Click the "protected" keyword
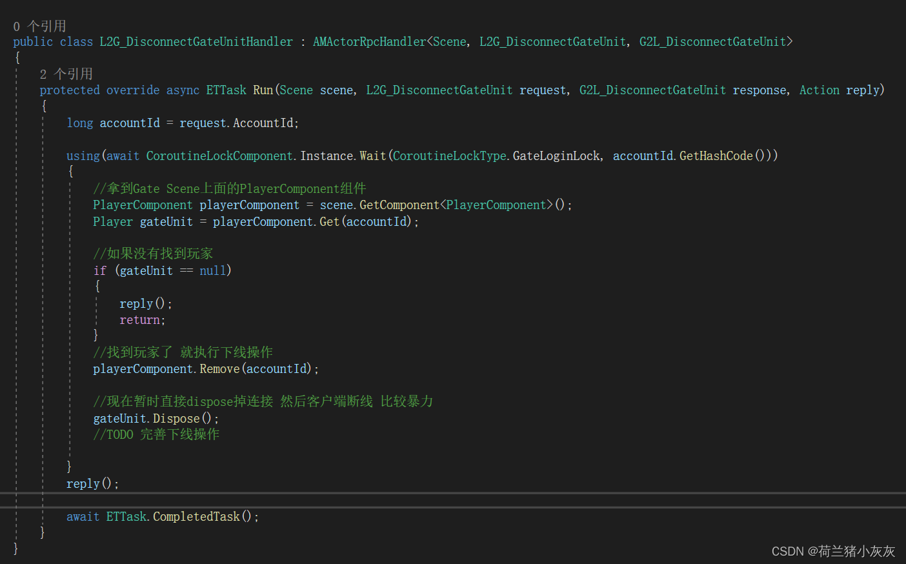The height and width of the screenshot is (564, 906). [70, 90]
